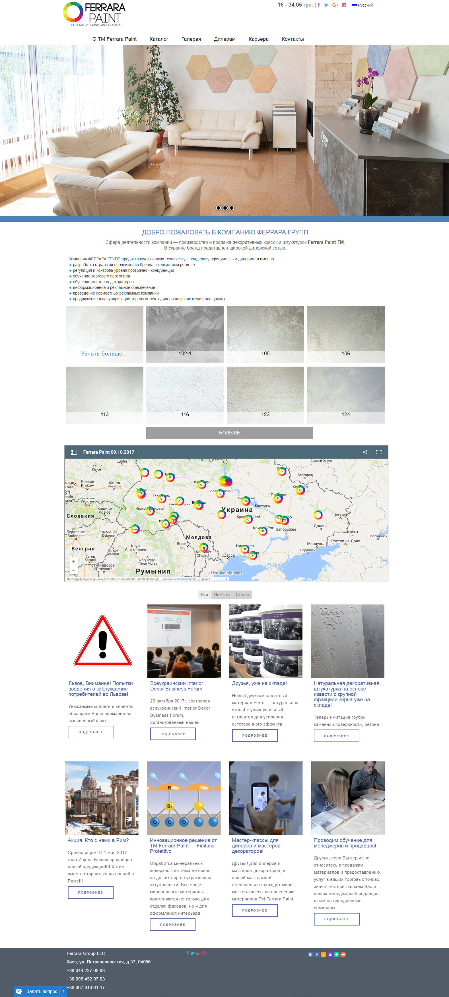Screen dimensions: 449x997
Task: Open the Контакты menu item
Action: click(293, 39)
